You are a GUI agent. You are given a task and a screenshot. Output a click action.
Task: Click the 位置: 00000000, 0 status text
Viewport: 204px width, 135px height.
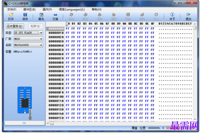coord(152,128)
